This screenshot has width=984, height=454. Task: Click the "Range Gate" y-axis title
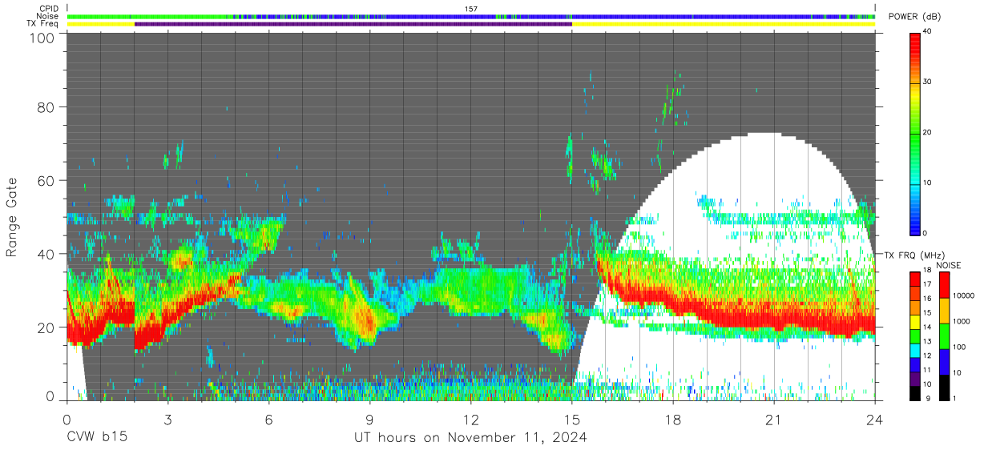pyautogui.click(x=12, y=216)
